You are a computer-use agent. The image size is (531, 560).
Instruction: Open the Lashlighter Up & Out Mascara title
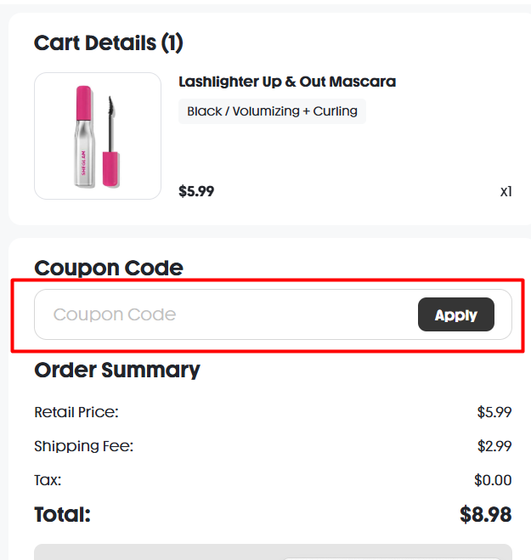(x=287, y=82)
